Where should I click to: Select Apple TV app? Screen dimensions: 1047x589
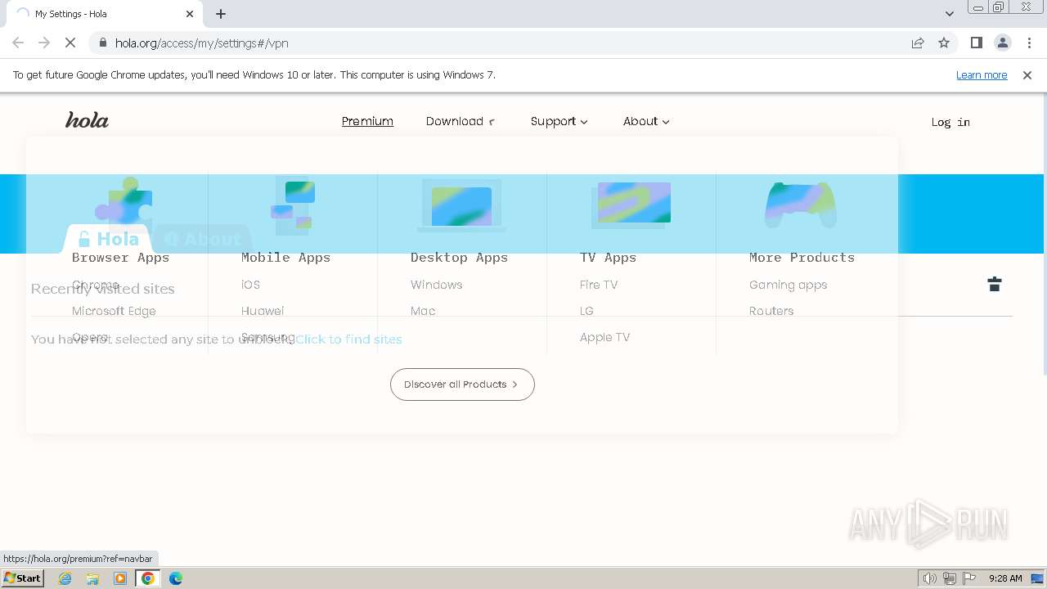[x=604, y=337]
